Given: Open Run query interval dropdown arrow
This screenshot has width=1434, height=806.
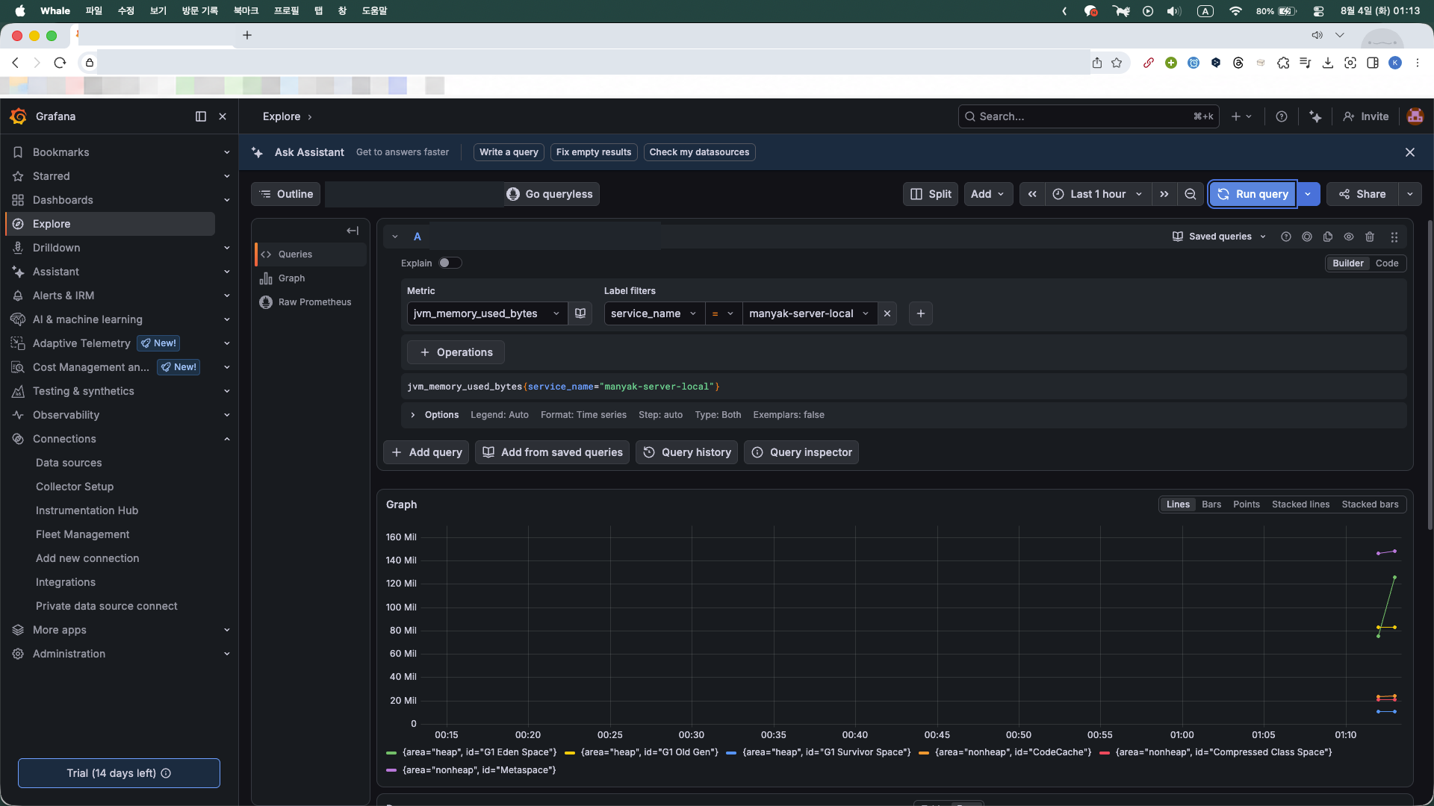Looking at the screenshot, I should (1309, 194).
